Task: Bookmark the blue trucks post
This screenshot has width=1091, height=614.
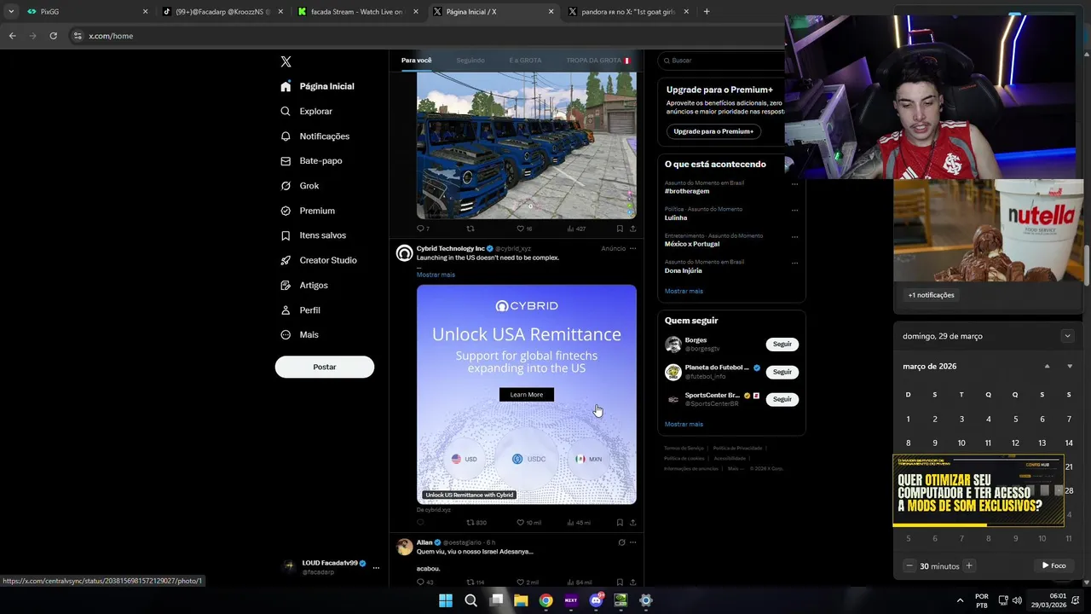Action: 620,229
